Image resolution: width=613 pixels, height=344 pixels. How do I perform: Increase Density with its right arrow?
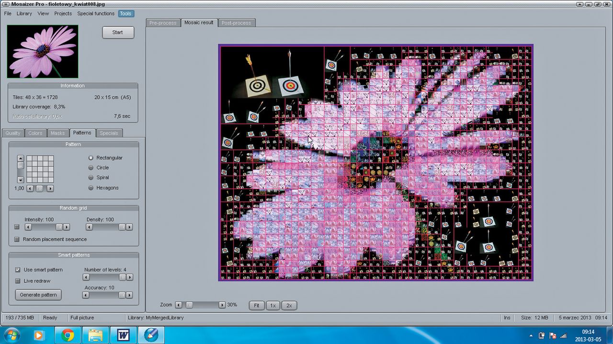(129, 227)
